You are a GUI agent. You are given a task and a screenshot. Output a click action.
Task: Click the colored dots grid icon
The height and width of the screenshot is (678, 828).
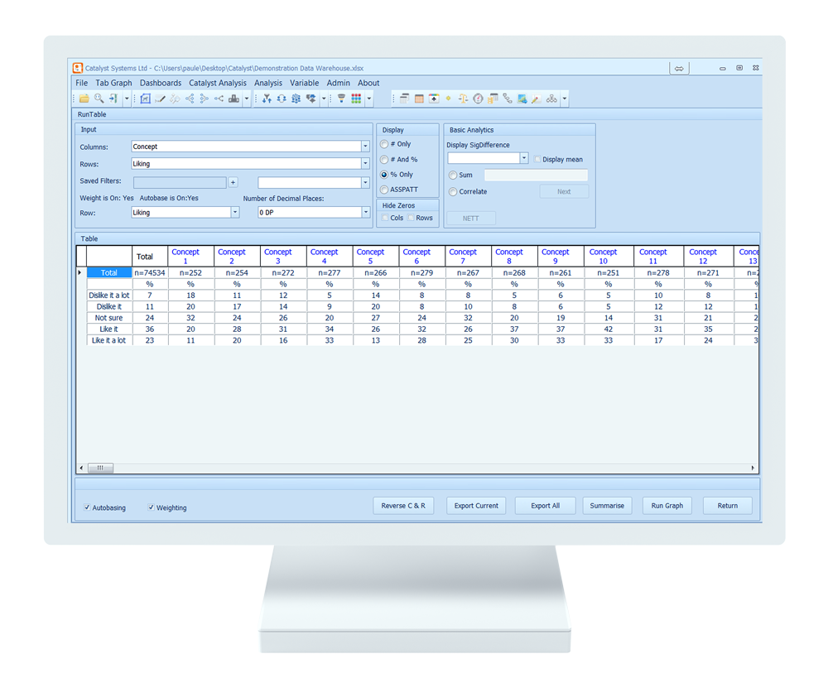[x=356, y=99]
